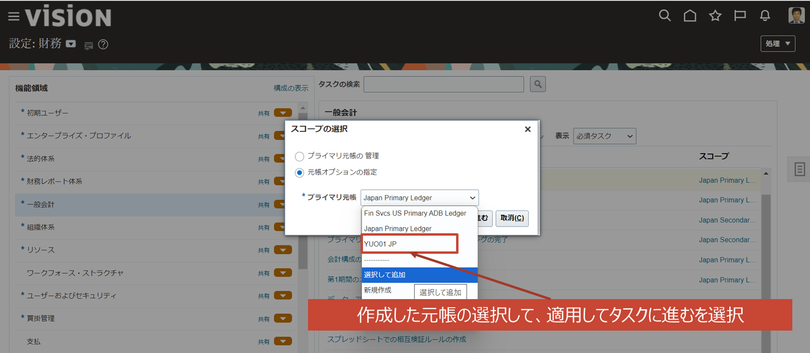The width and height of the screenshot is (810, 353).
Task: Open the 構成の表示 link
Action: click(291, 88)
